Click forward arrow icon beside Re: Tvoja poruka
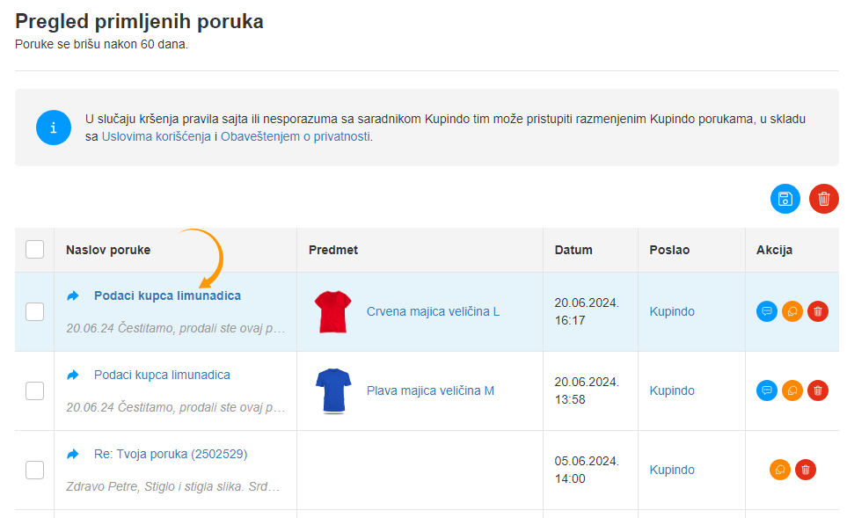 coord(73,454)
